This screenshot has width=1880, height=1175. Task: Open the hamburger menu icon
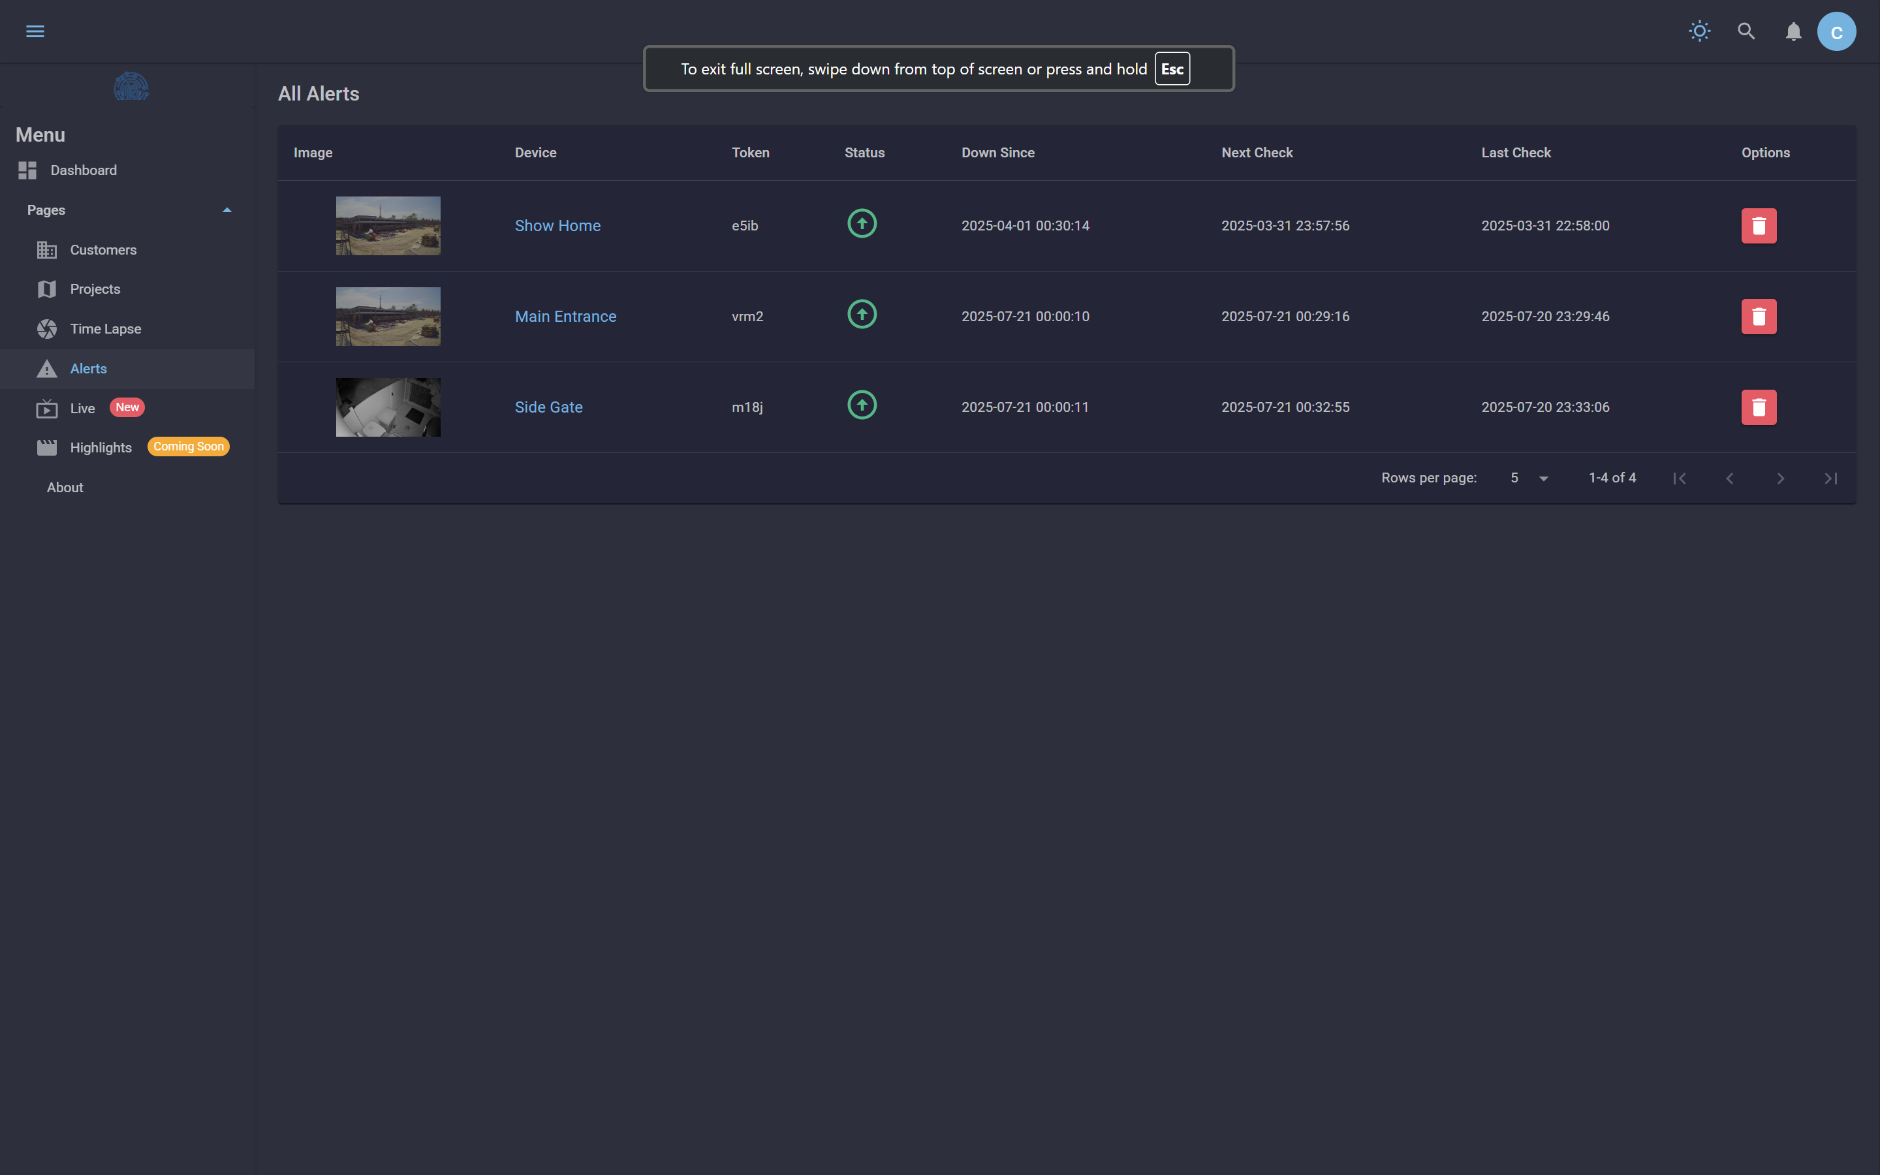click(35, 31)
